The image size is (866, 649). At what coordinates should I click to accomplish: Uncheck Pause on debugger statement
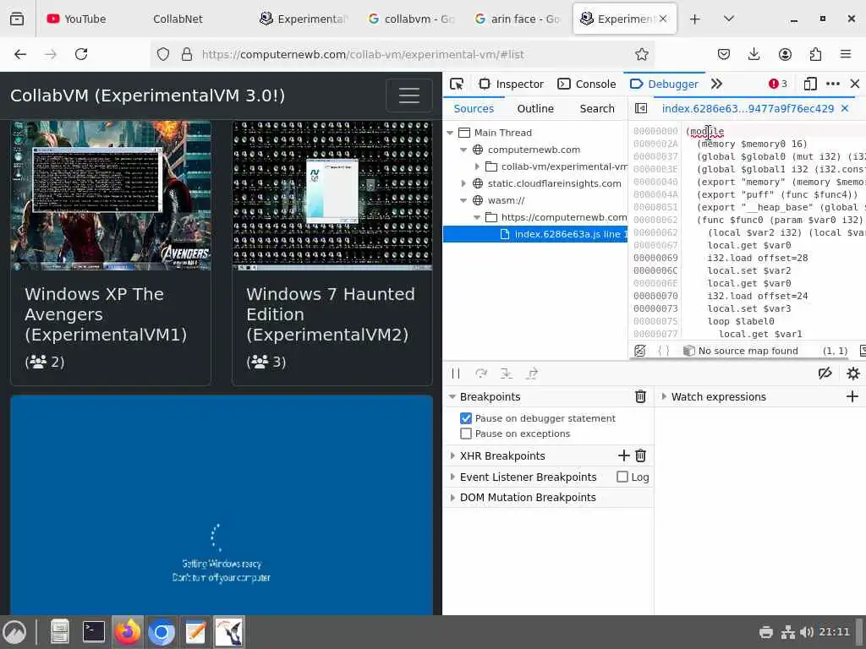tap(466, 418)
